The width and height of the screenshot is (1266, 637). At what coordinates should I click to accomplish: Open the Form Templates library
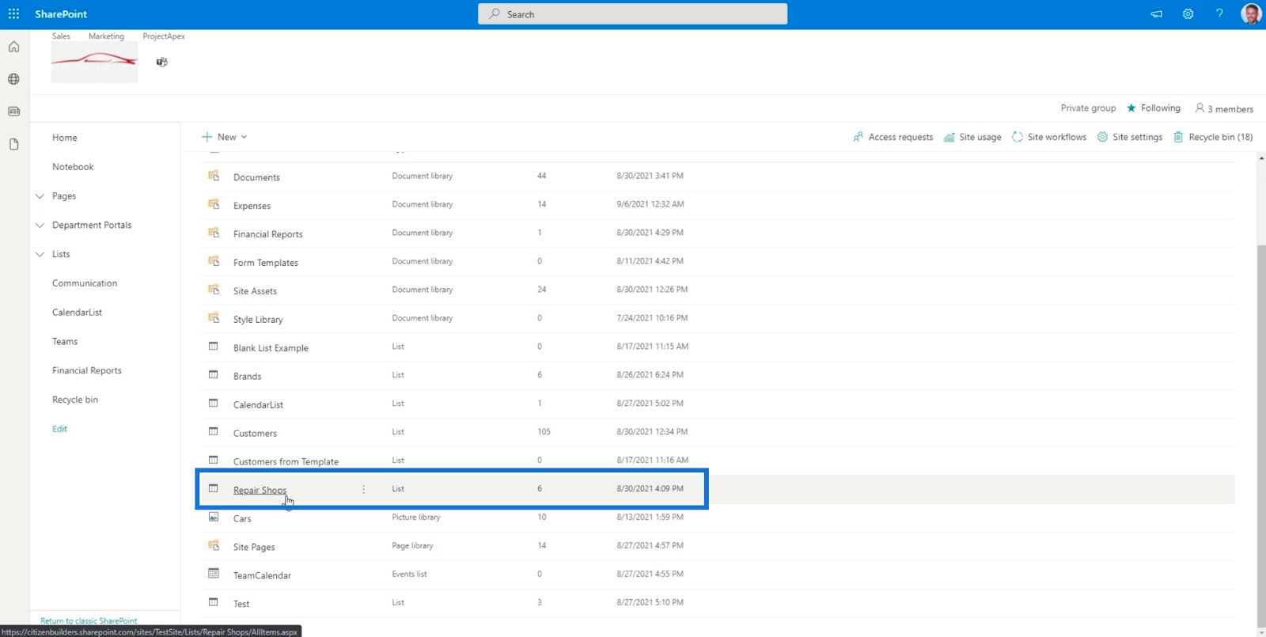click(x=266, y=263)
